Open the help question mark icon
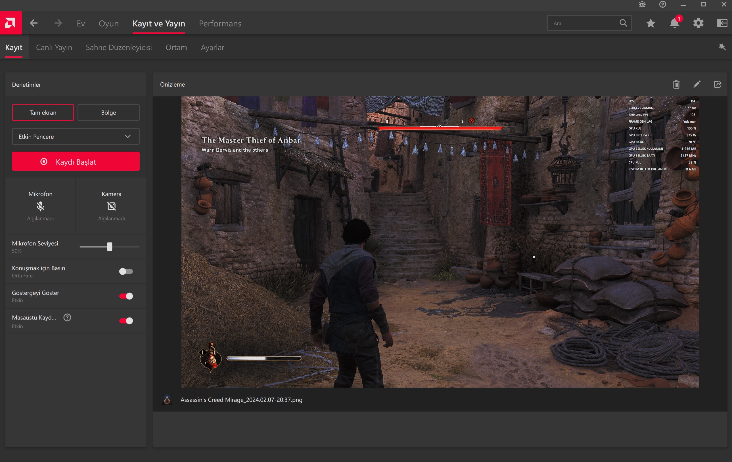The width and height of the screenshot is (732, 462). click(663, 5)
